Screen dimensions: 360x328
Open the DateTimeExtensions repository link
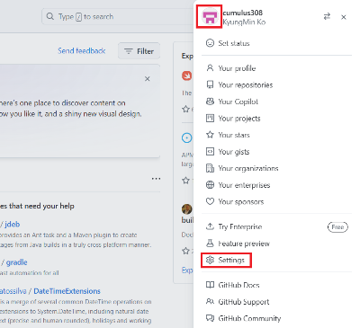click(x=67, y=291)
